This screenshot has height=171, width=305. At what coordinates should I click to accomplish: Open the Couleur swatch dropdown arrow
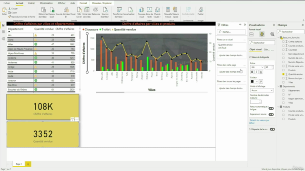[256, 81]
